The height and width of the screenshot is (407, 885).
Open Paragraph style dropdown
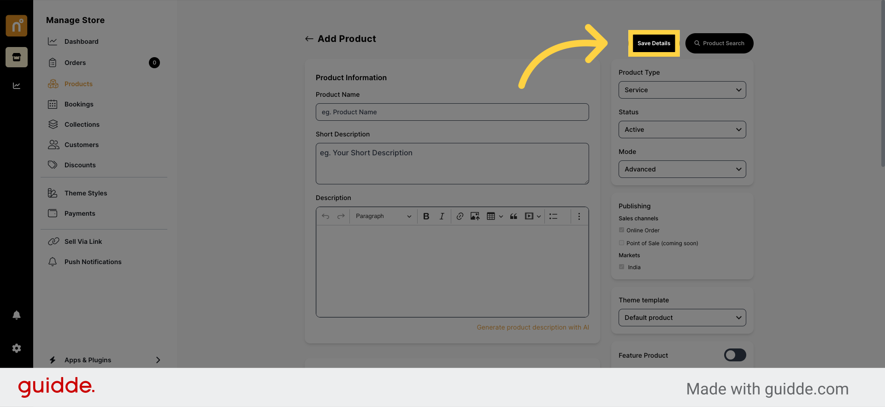pos(383,216)
